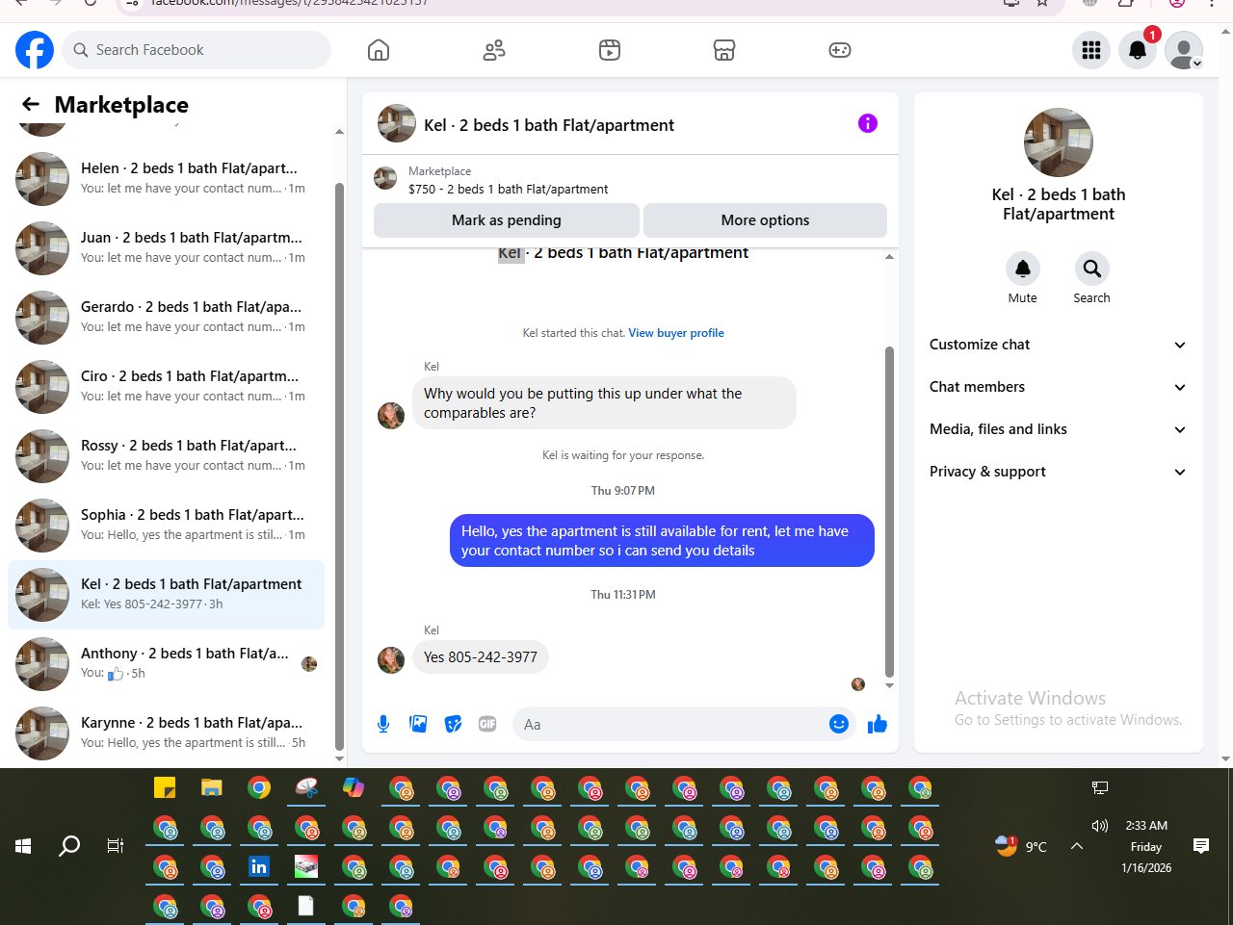Screen dimensions: 1233x925
Task: Open the Rossy conversation
Action: tap(166, 456)
